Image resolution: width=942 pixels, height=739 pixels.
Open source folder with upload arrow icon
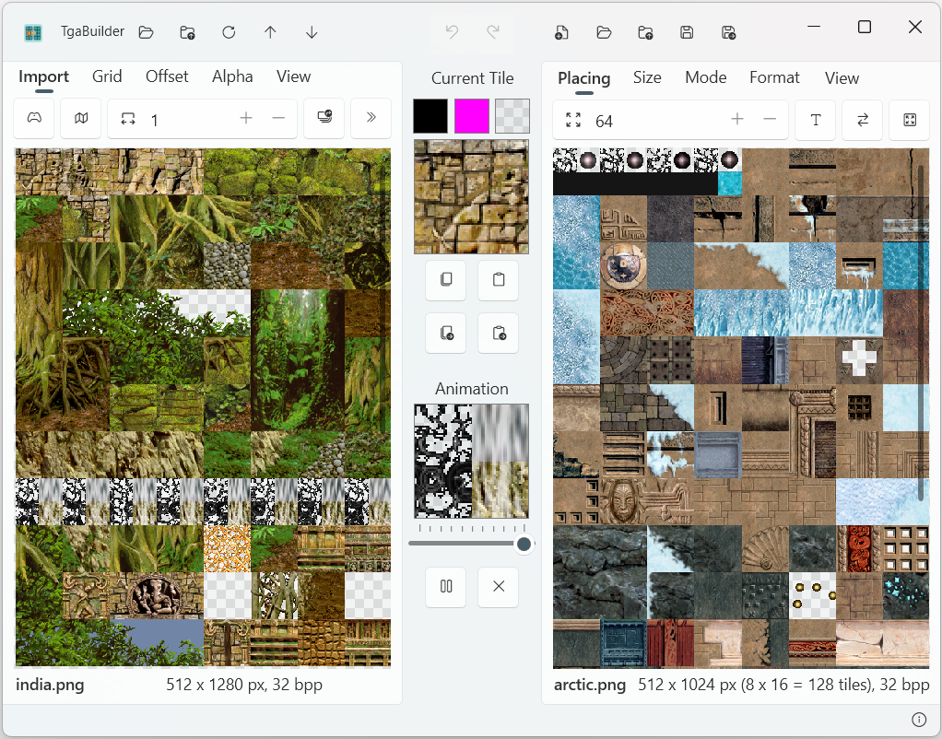point(187,32)
